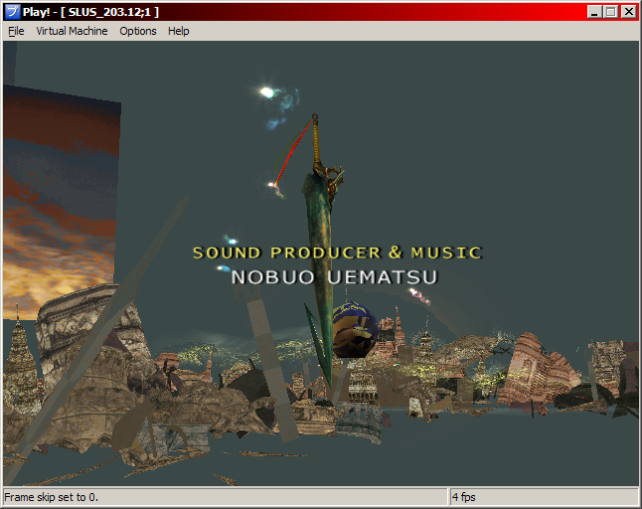
Task: Open the File menu
Action: click(16, 31)
